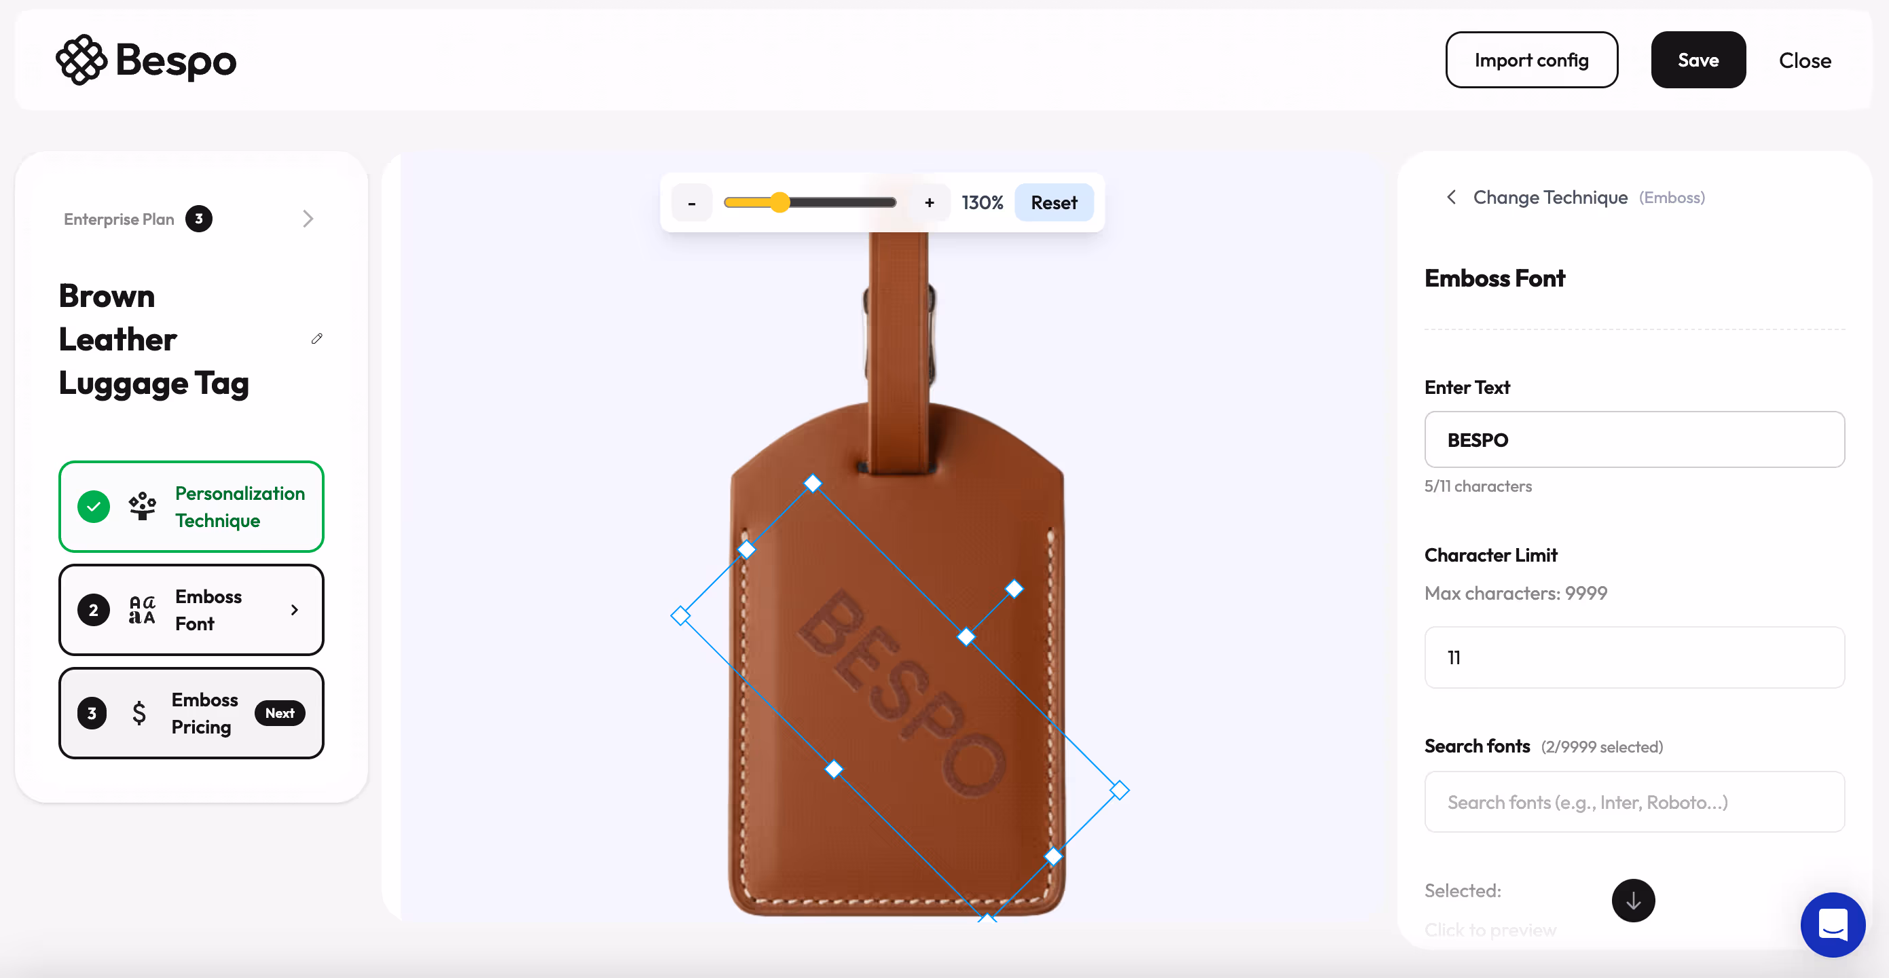Click the round down-arrow scroll button
Screen dimensions: 1889x978
coord(1632,900)
